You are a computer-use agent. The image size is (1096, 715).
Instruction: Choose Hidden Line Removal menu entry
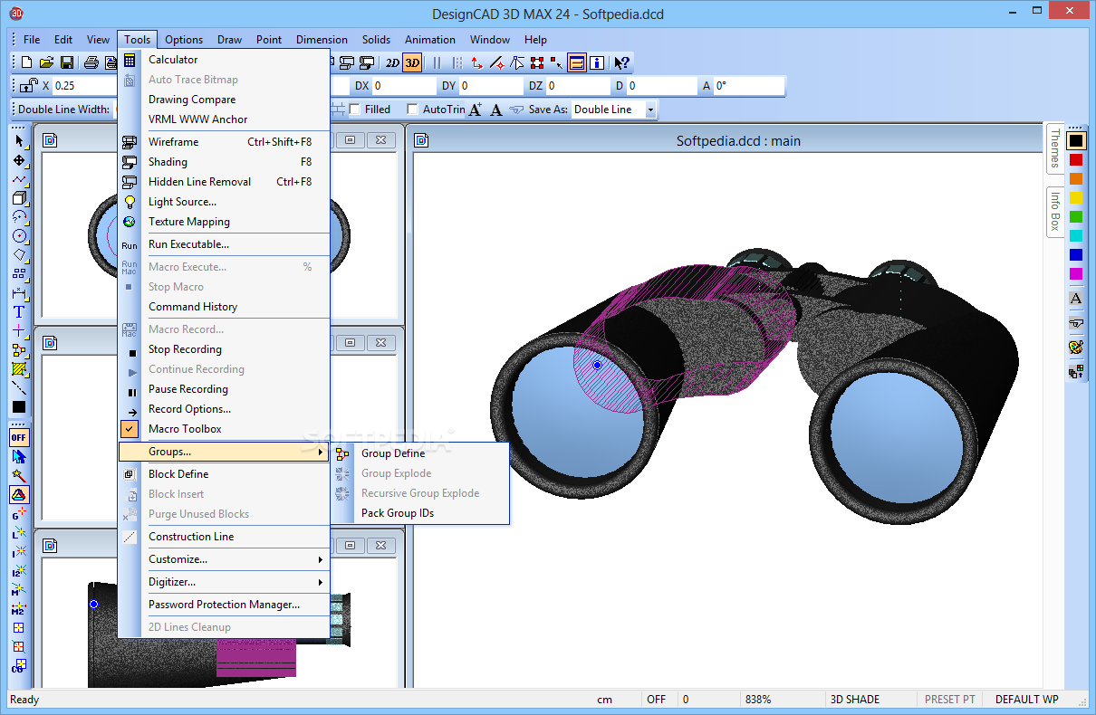[224, 182]
